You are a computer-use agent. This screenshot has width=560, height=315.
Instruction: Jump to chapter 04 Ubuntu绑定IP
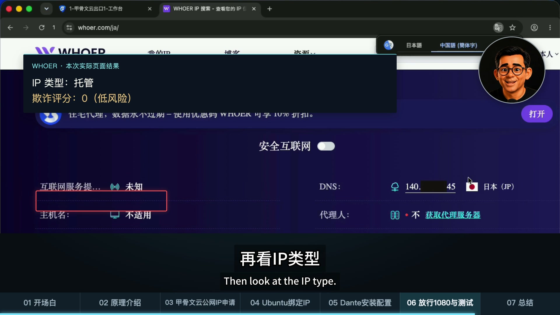pos(280,303)
